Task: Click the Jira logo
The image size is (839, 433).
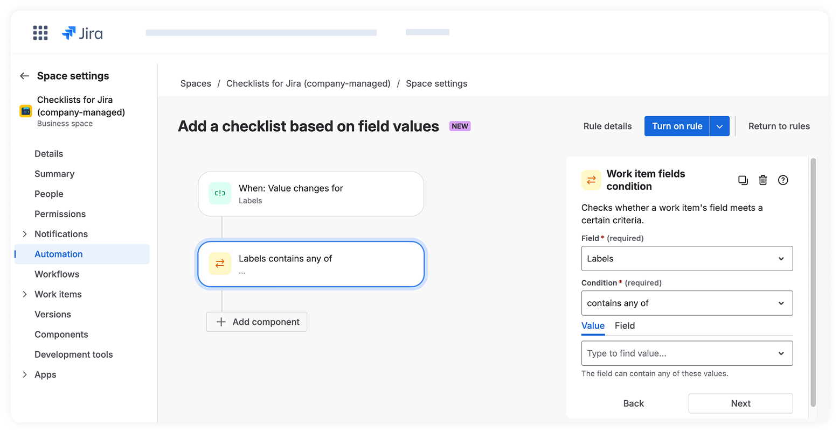Action: pos(82,33)
